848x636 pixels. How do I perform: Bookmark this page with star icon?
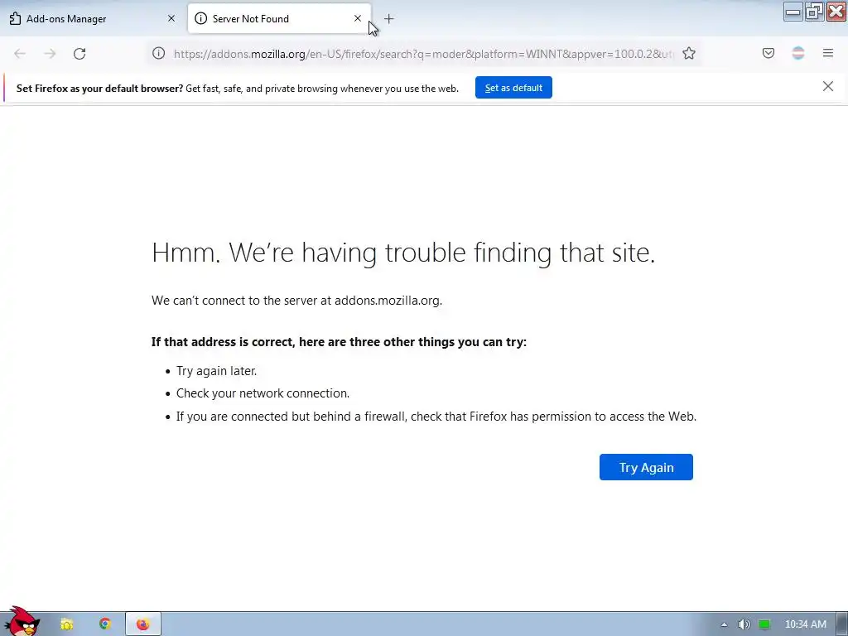pyautogui.click(x=688, y=53)
